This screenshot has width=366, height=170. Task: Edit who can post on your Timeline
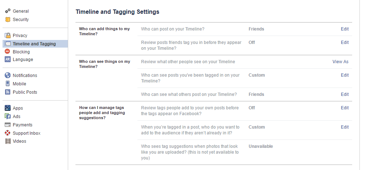point(344,29)
